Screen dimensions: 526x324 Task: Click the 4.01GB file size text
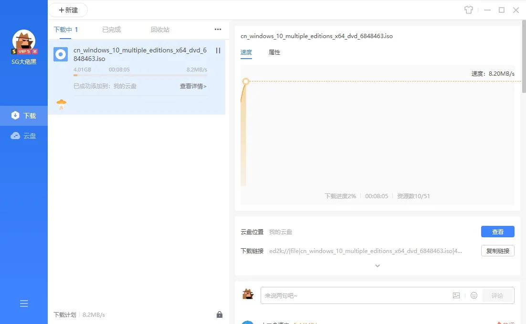coord(82,70)
